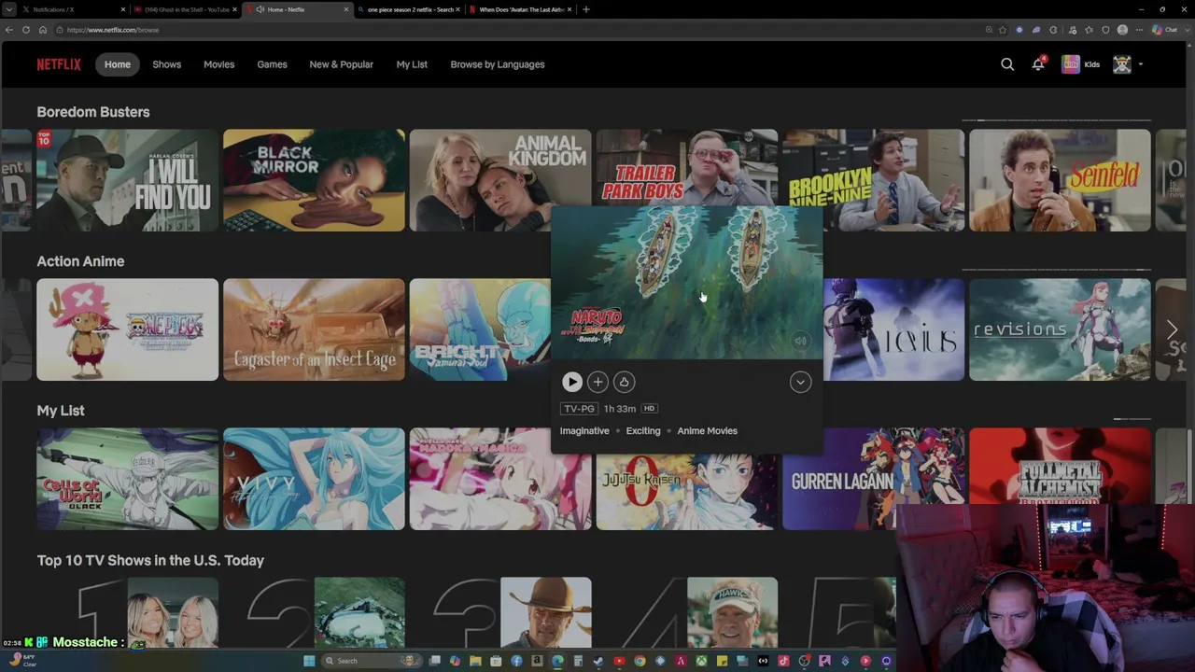Add Naruto movie to My List
The image size is (1195, 672).
[597, 382]
